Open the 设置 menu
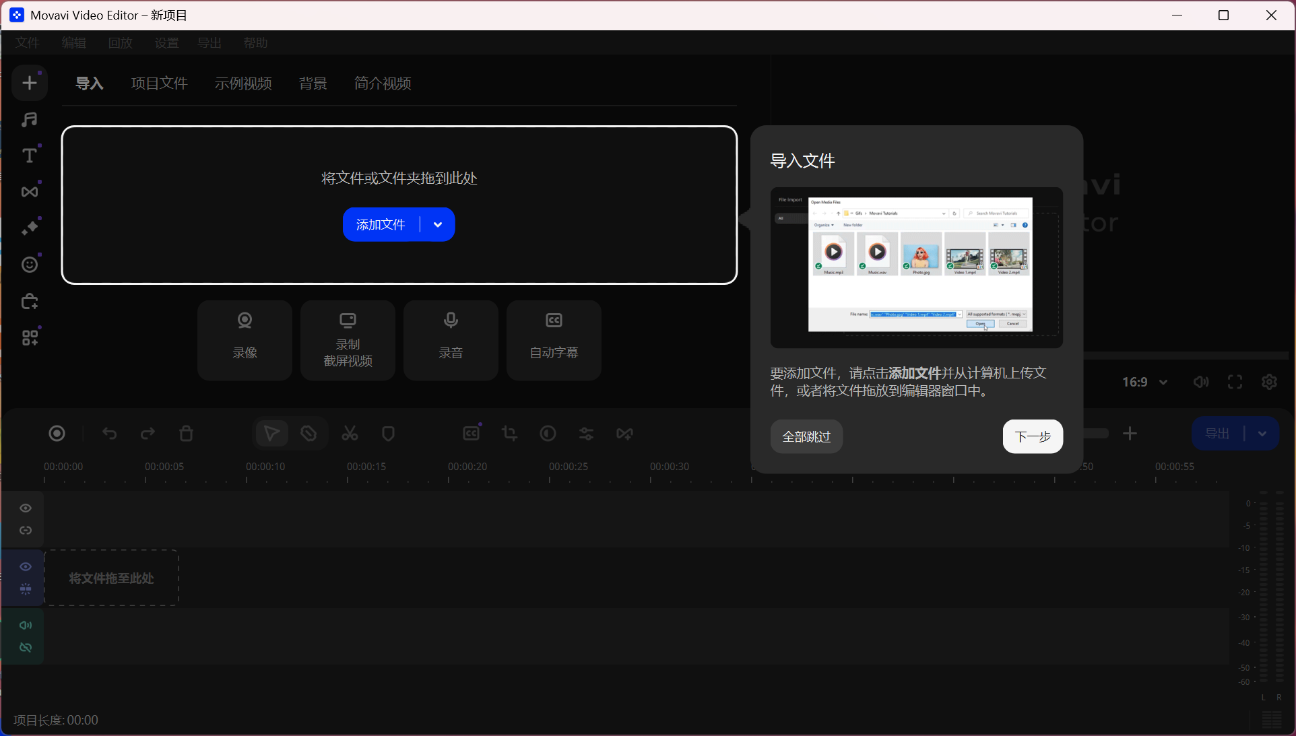Image resolution: width=1296 pixels, height=736 pixels. click(167, 43)
